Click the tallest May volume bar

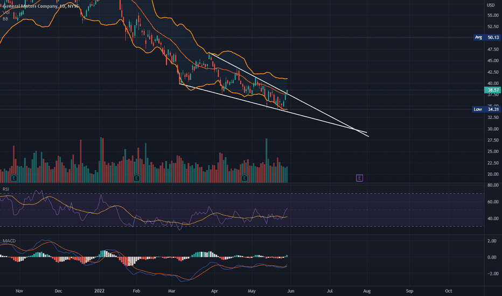[x=267, y=160]
